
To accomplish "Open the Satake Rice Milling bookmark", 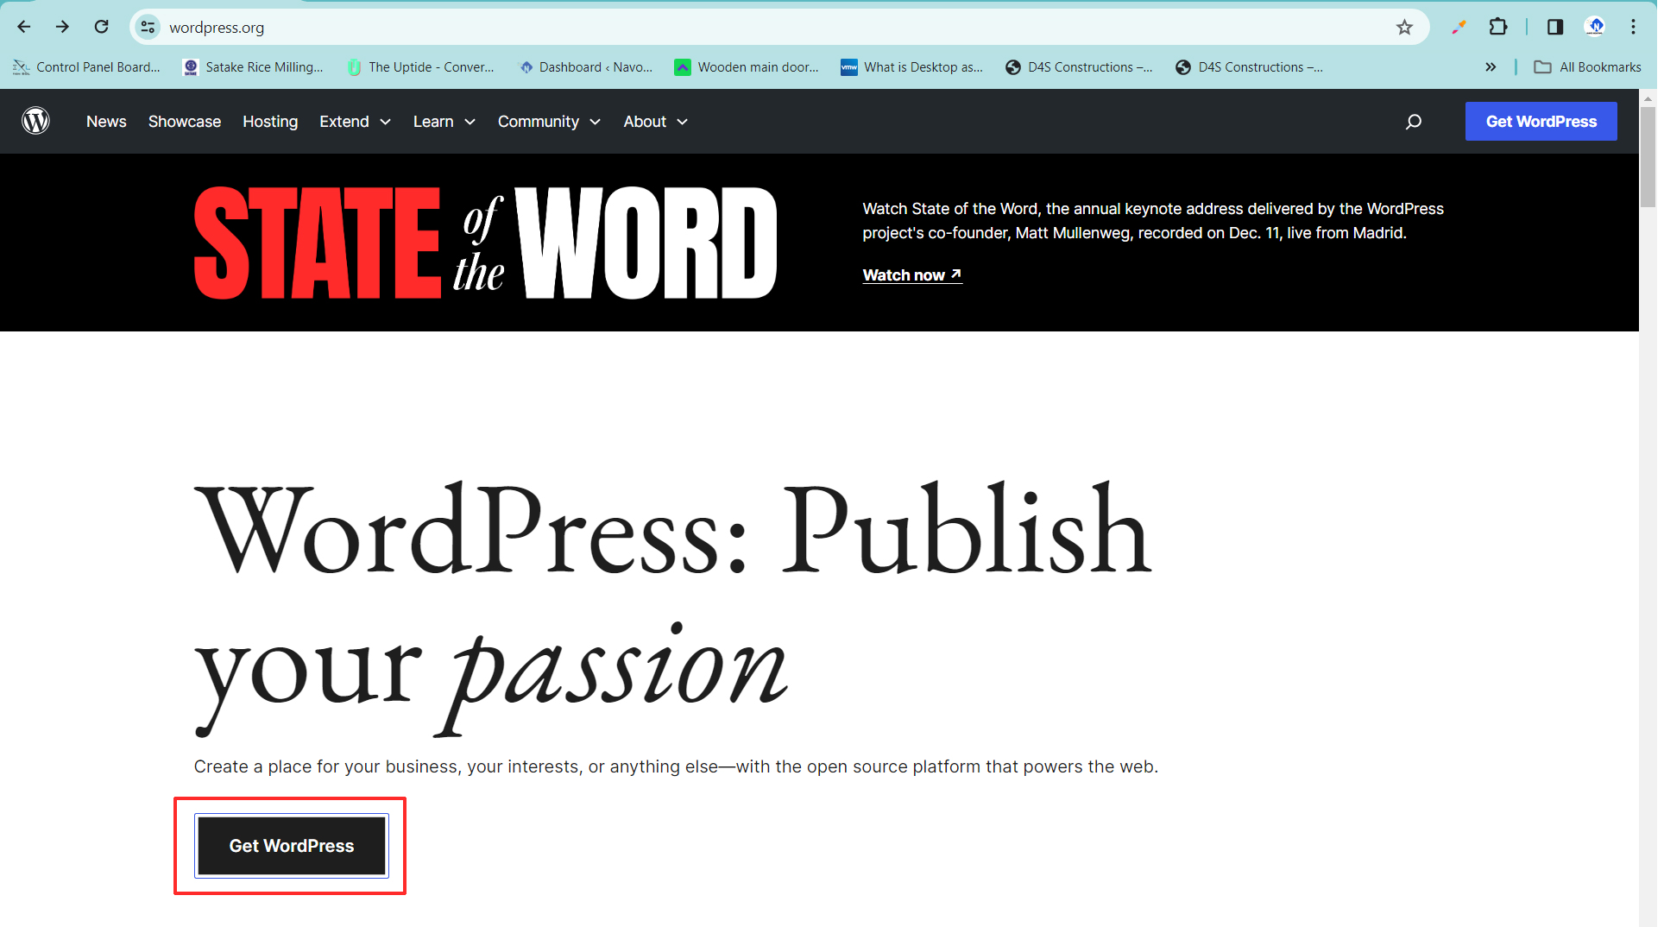I will [254, 66].
